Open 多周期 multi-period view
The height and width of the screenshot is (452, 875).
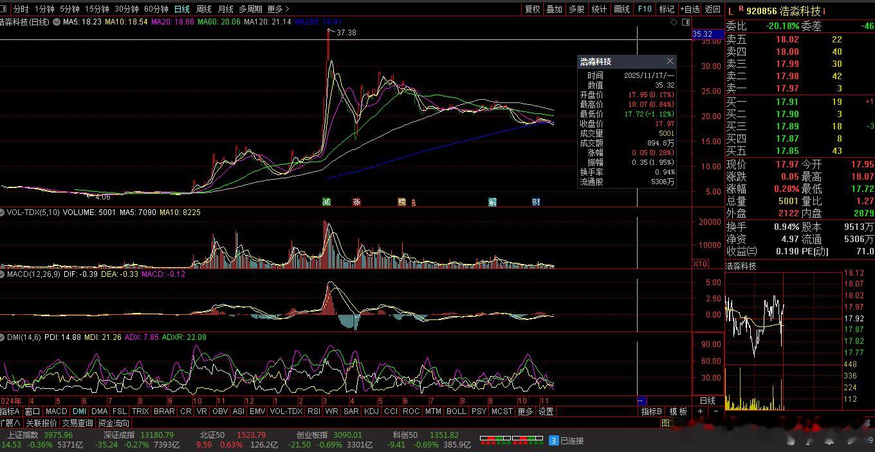click(250, 9)
